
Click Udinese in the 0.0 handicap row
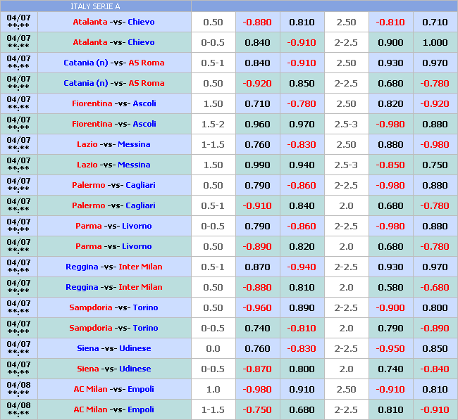tap(136, 349)
